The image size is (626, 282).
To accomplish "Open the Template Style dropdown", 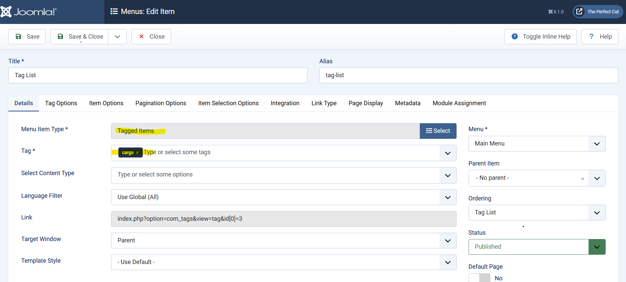I will (x=284, y=262).
